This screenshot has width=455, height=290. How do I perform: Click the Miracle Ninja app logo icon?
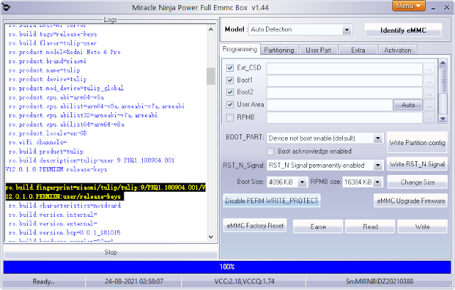pyautogui.click(x=6, y=6)
